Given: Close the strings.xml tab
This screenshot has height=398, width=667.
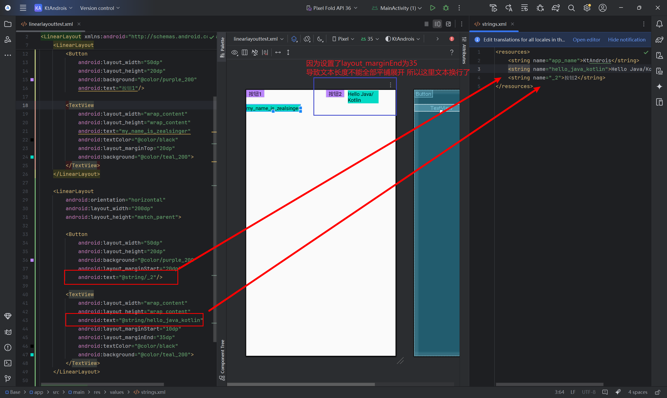Looking at the screenshot, I should (x=512, y=24).
